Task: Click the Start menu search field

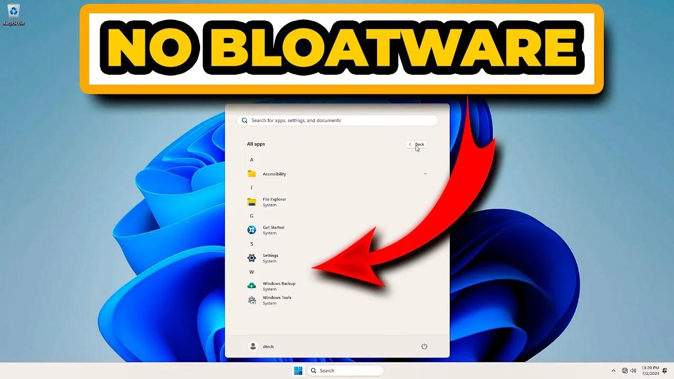Action: [337, 120]
